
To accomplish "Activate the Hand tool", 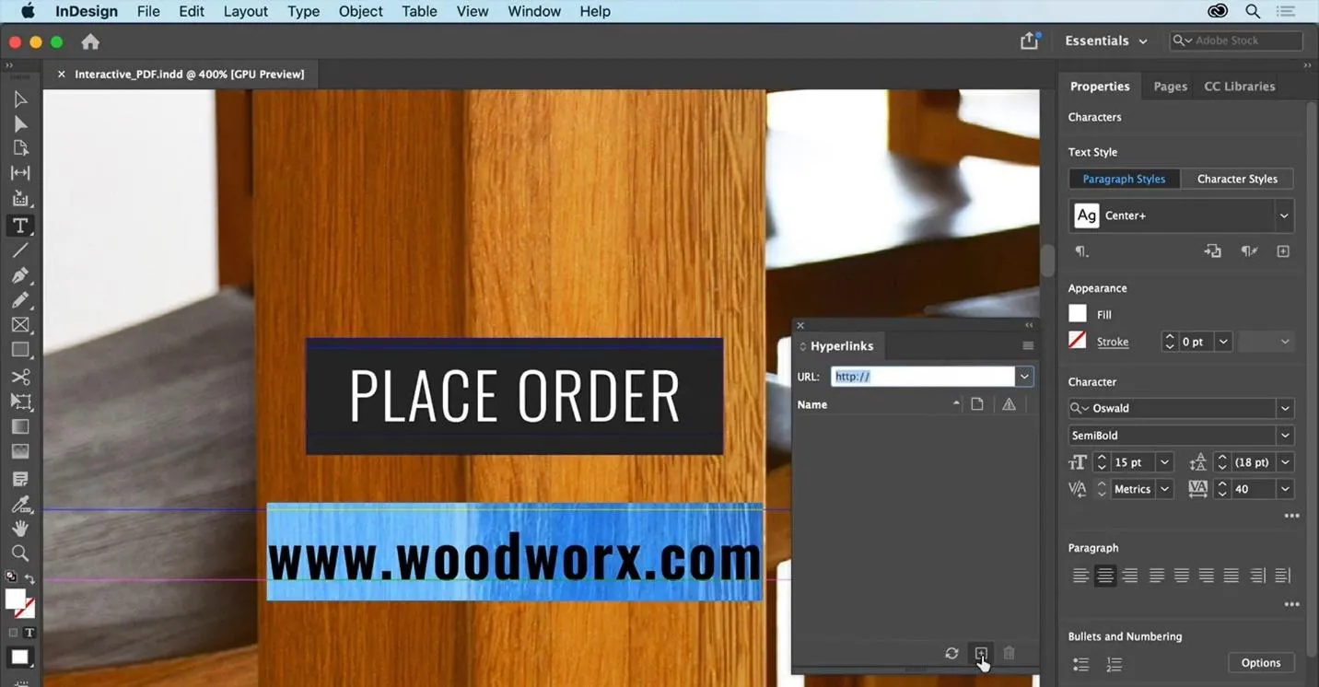I will (x=20, y=529).
